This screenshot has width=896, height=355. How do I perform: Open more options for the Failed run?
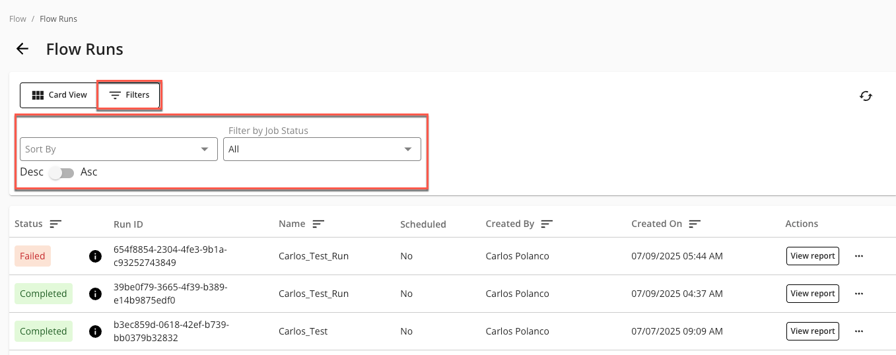tap(859, 256)
